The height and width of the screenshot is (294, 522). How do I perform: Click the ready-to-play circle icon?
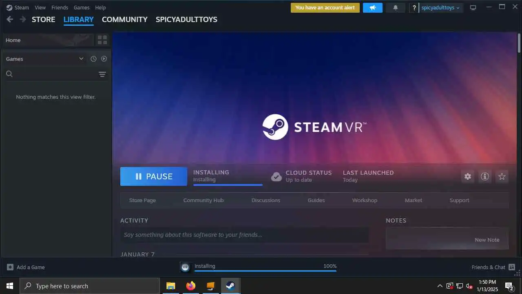[x=104, y=59]
